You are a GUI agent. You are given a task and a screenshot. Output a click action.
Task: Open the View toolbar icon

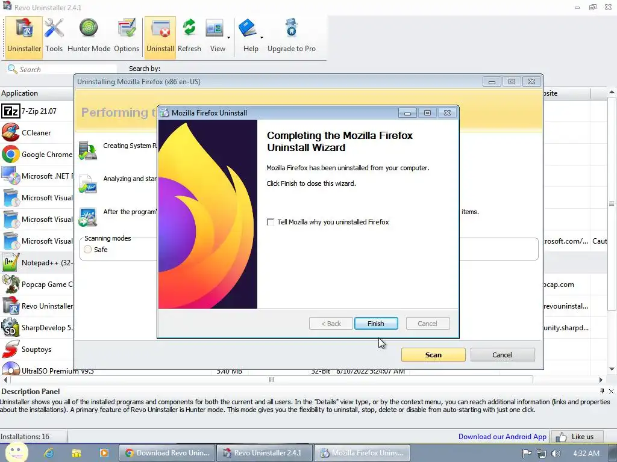click(x=215, y=36)
